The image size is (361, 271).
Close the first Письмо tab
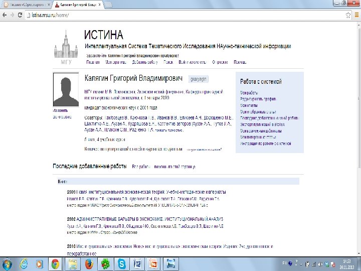click(x=49, y=5)
